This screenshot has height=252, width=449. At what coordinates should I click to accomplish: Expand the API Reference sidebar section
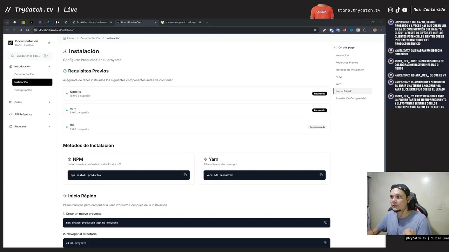[30, 114]
